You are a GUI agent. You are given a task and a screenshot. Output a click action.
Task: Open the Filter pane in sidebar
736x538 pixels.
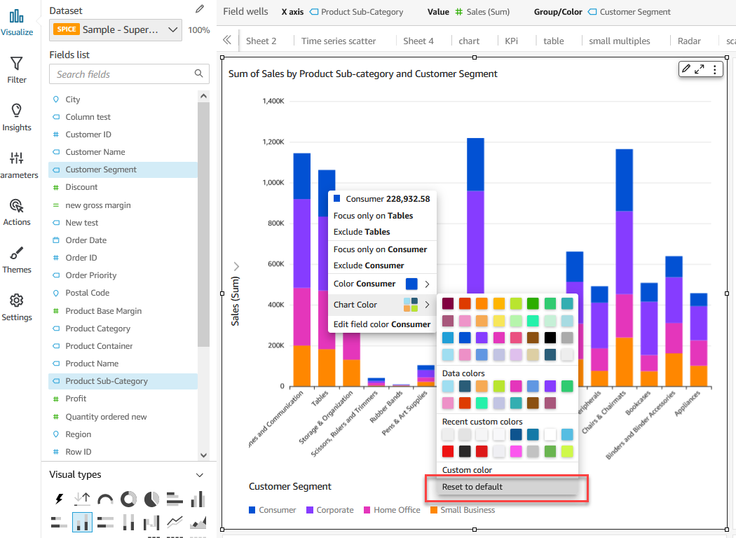click(x=17, y=70)
